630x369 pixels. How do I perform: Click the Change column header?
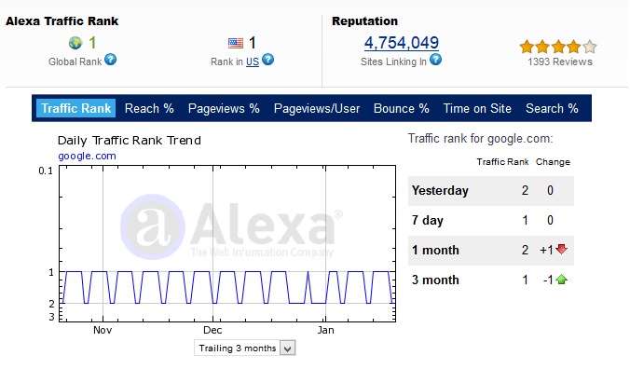553,162
